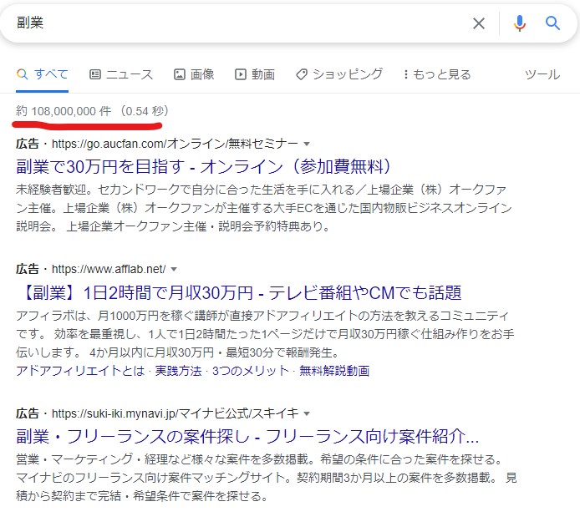
Task: Click the picture icon beside 画像
Action: [180, 74]
